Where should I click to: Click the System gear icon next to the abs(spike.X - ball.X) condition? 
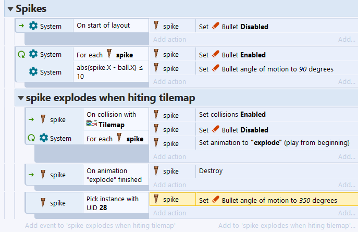click(x=33, y=72)
